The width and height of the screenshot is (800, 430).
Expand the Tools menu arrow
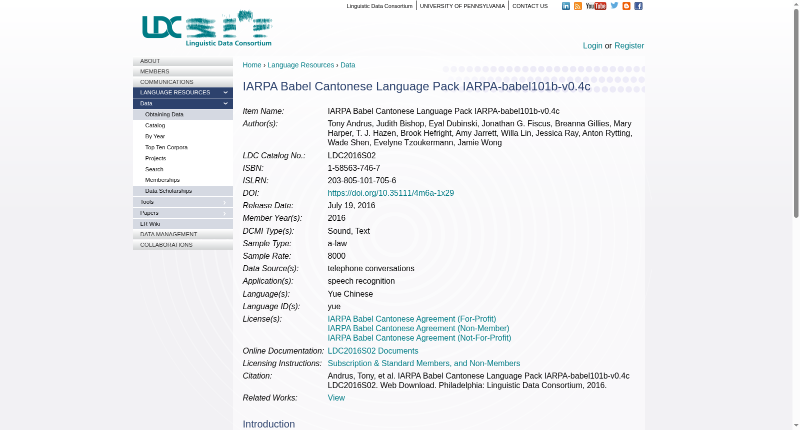(x=224, y=202)
